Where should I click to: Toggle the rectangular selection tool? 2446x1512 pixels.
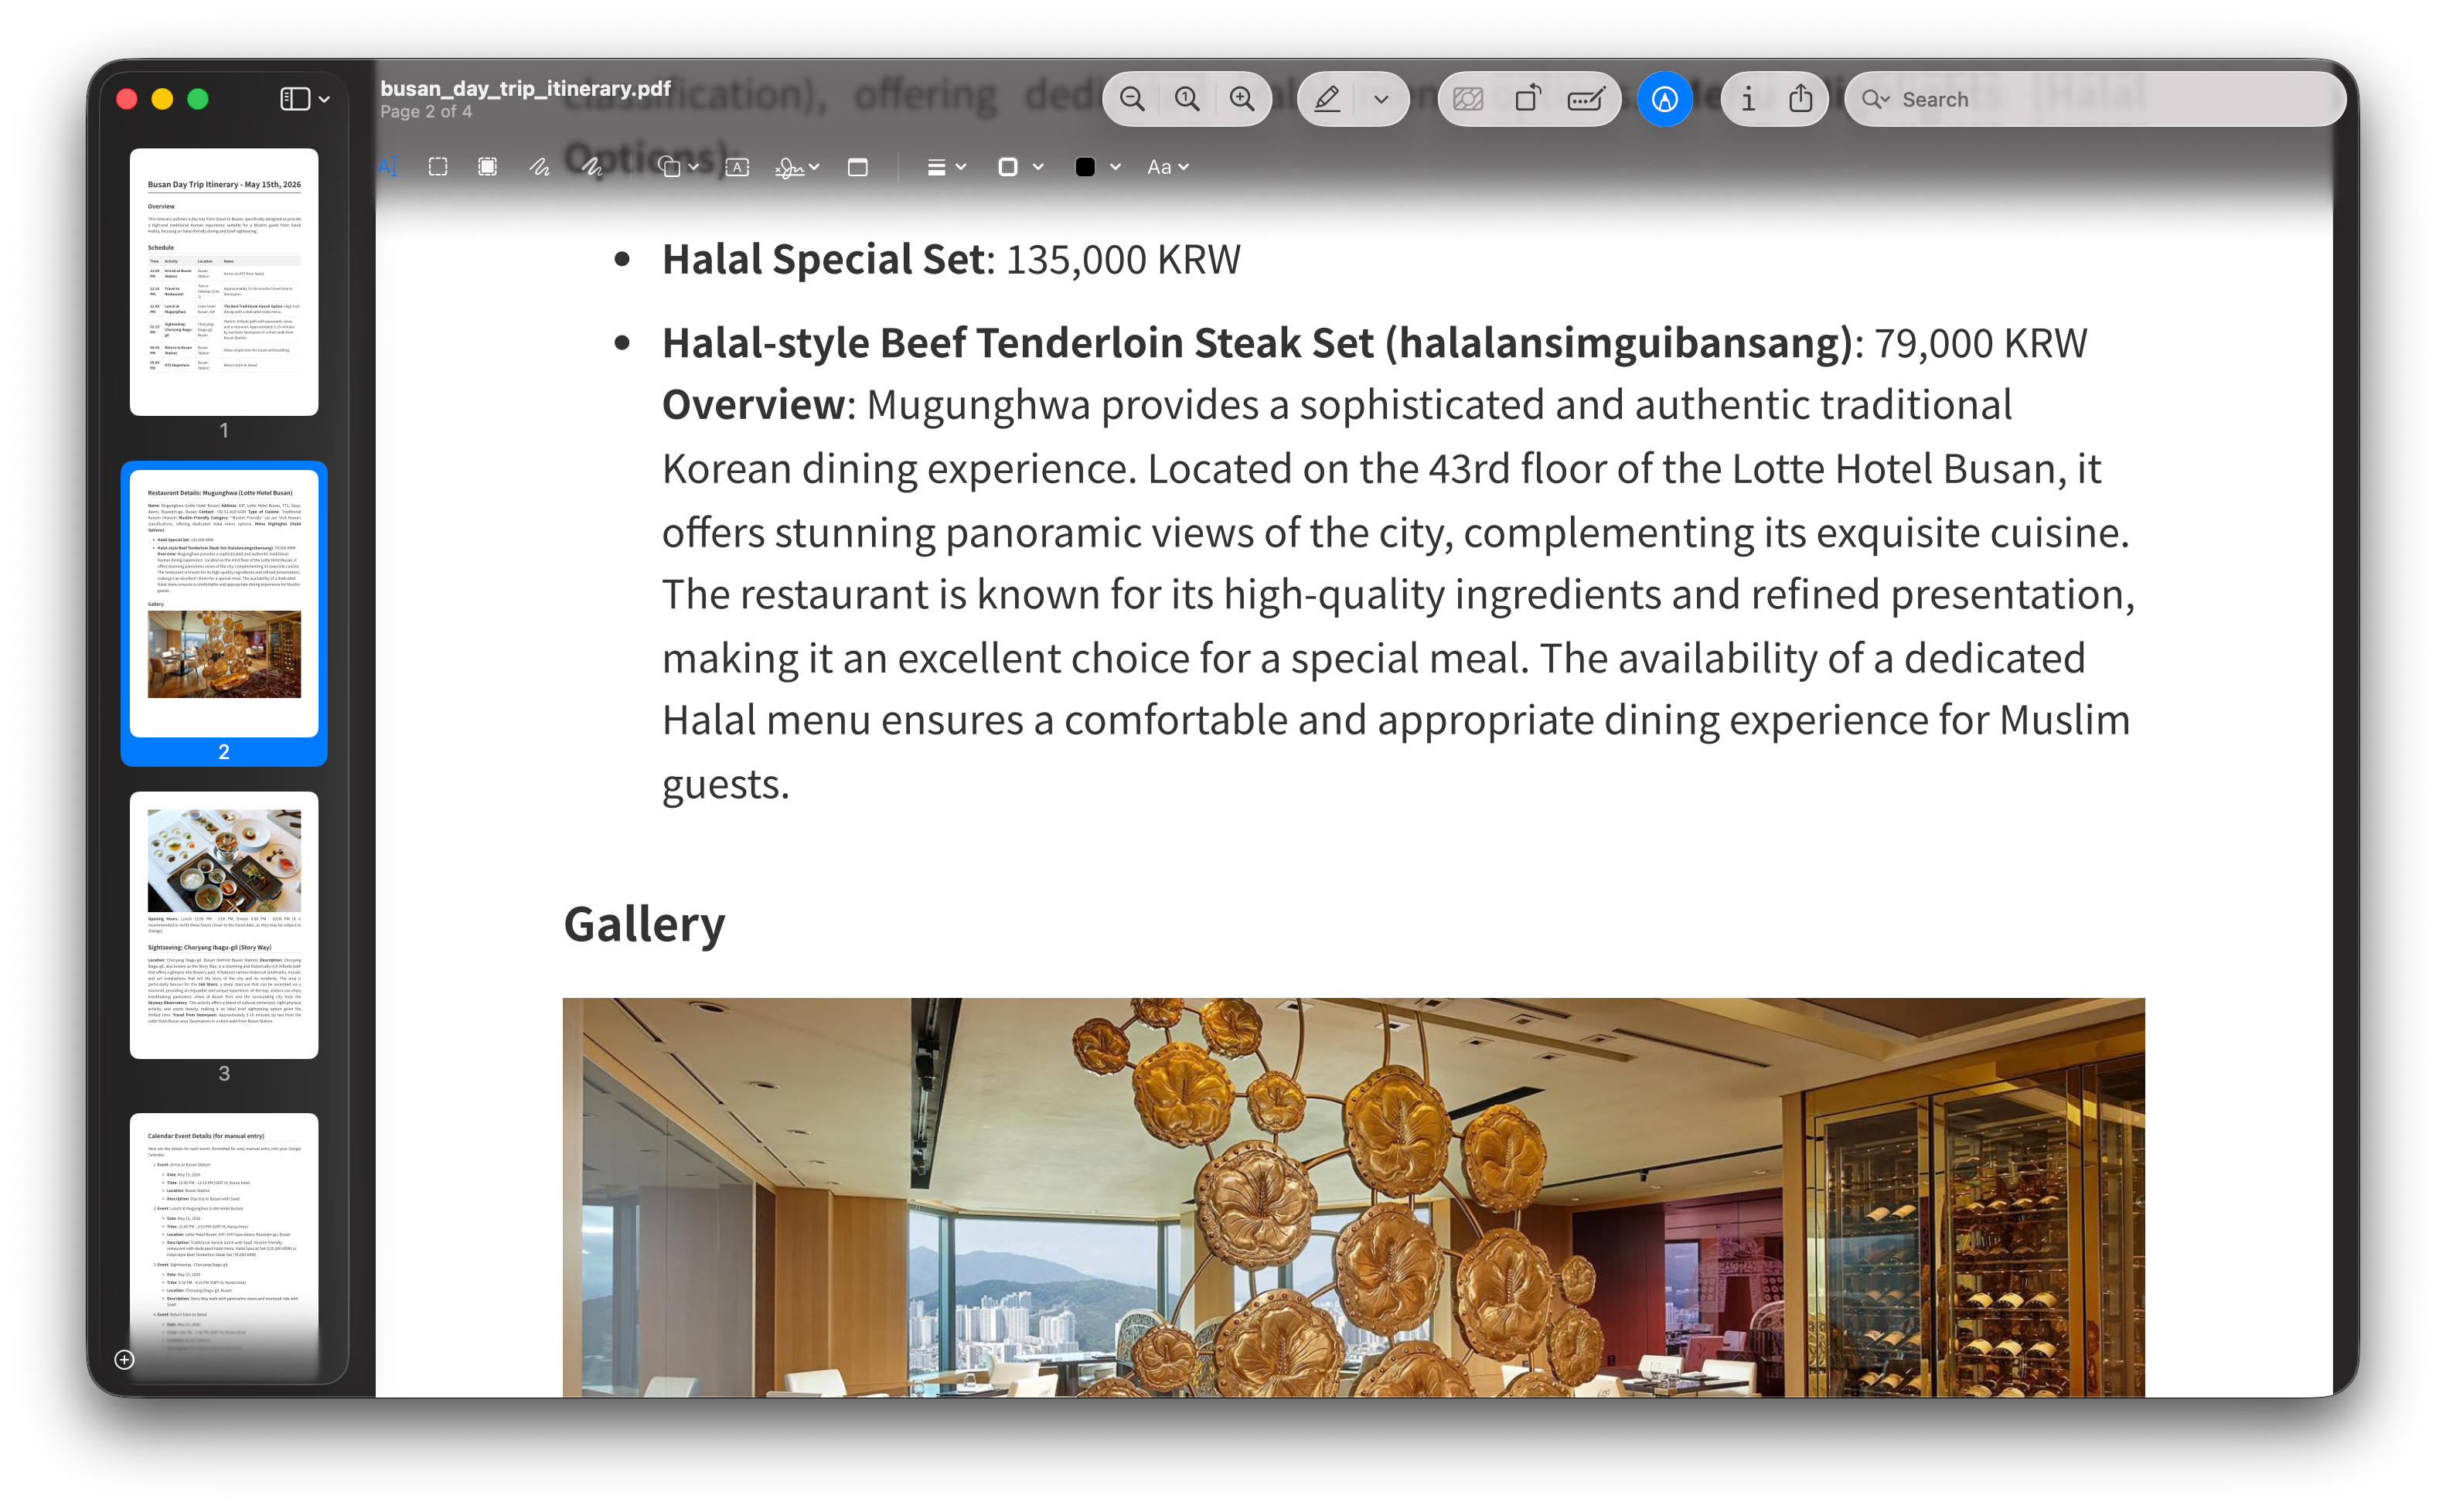[x=438, y=167]
